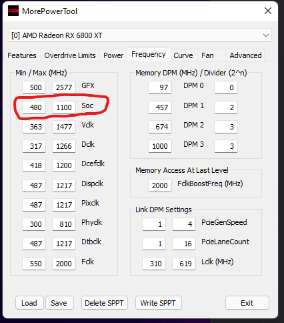The image size is (284, 323).
Task: Go to the Curve tab
Action: tap(183, 55)
